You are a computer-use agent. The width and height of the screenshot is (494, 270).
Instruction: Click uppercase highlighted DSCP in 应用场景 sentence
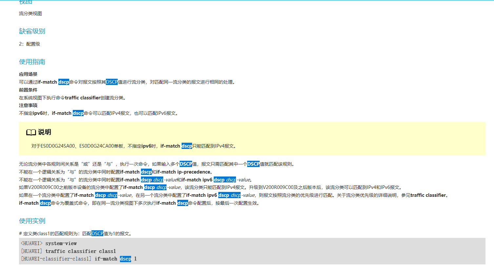(x=112, y=82)
